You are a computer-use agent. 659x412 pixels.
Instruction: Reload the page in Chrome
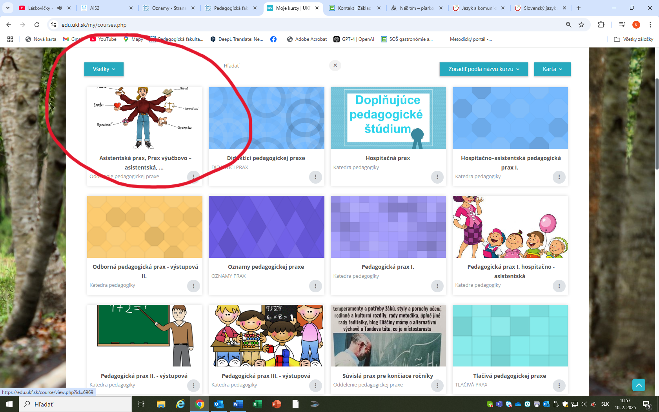pyautogui.click(x=37, y=25)
